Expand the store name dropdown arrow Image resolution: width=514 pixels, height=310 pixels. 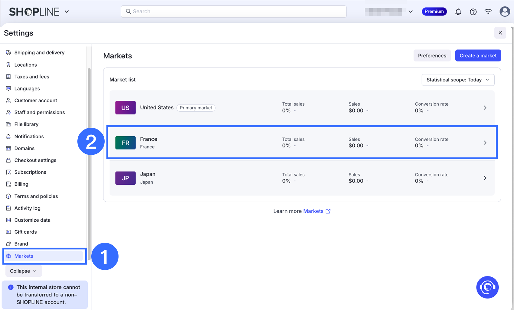(x=410, y=12)
